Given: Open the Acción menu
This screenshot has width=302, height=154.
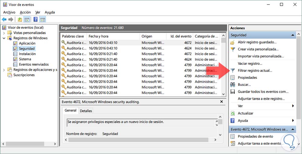Looking at the screenshot, I should (25, 12).
